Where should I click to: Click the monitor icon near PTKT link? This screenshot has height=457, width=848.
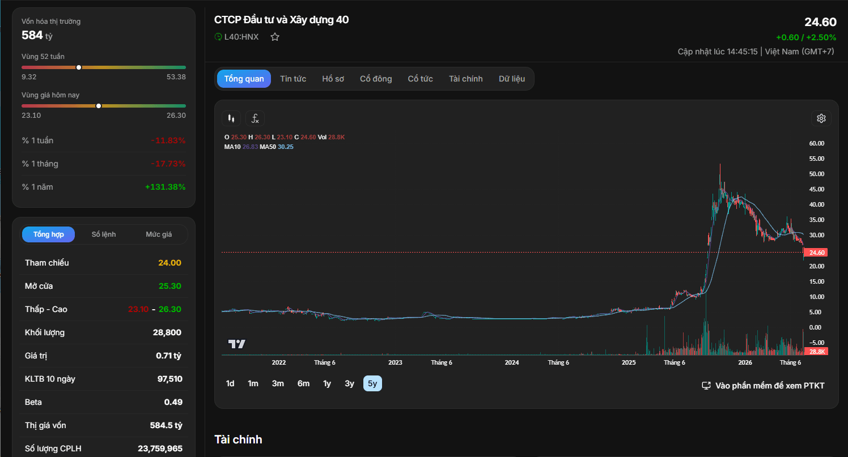pos(706,386)
